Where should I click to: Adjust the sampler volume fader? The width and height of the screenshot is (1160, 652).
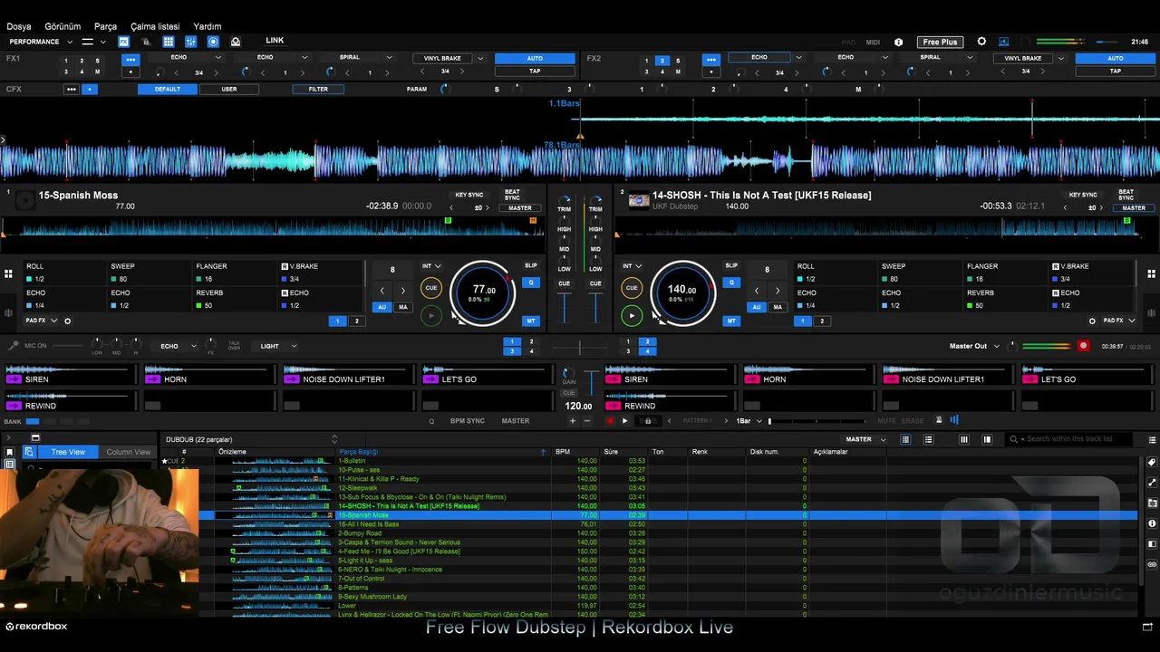pyautogui.click(x=591, y=381)
